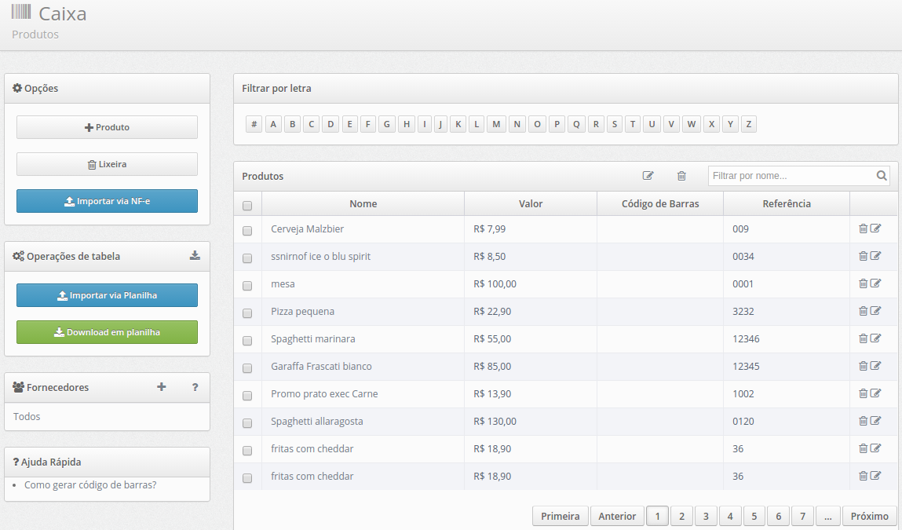Sort by Nome column header
This screenshot has width=902, height=530.
[363, 203]
